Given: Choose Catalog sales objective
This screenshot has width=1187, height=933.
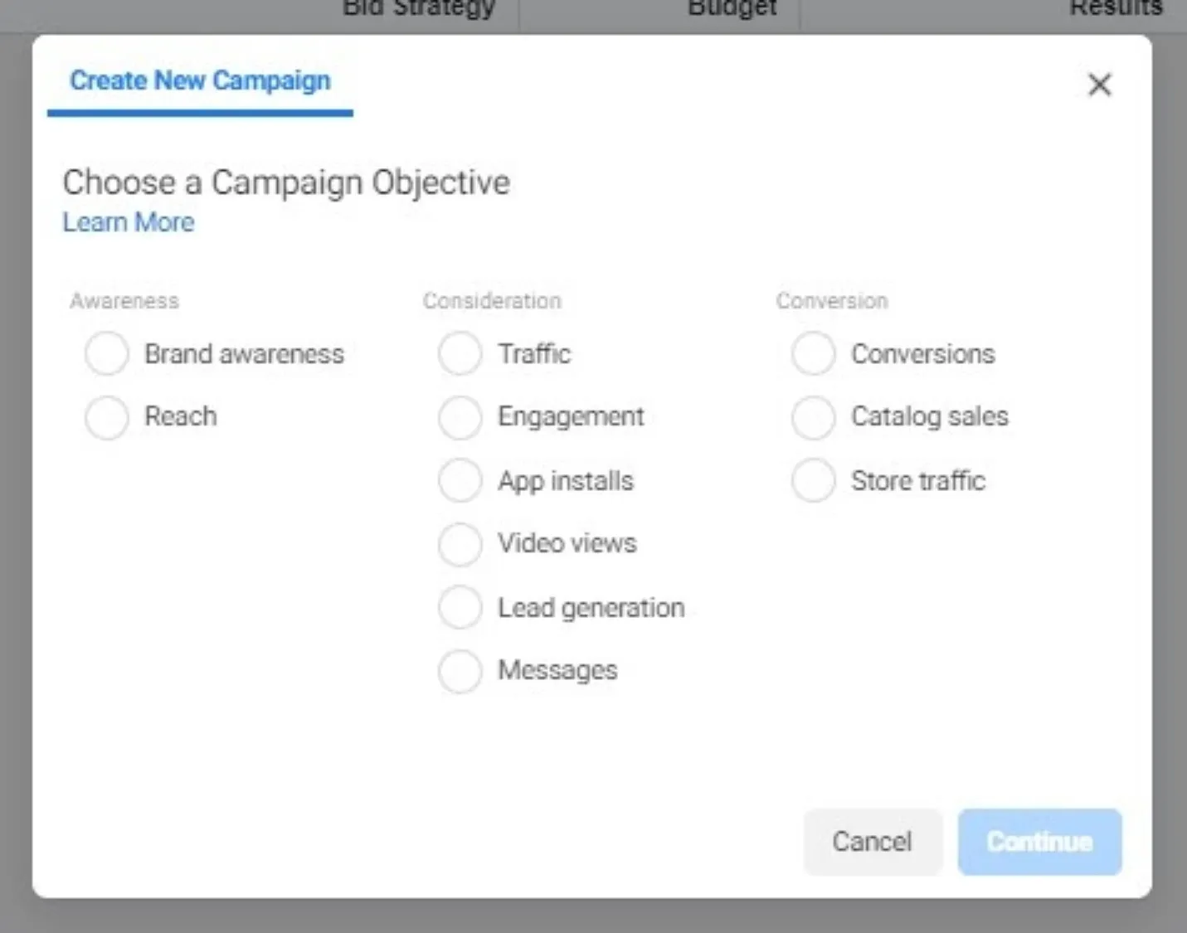Looking at the screenshot, I should (813, 417).
